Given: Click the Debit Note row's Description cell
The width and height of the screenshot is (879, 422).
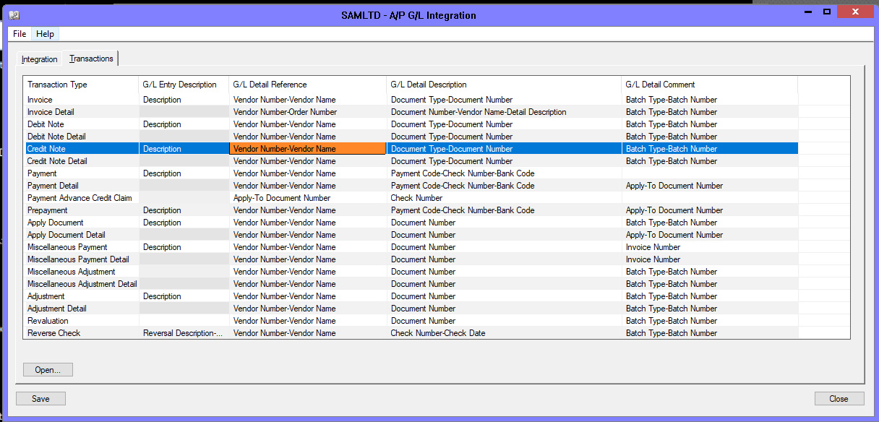Looking at the screenshot, I should [x=184, y=124].
